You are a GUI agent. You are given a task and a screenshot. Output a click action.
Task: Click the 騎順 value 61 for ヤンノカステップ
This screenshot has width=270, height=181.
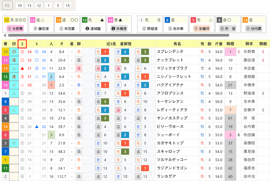coord(230,118)
